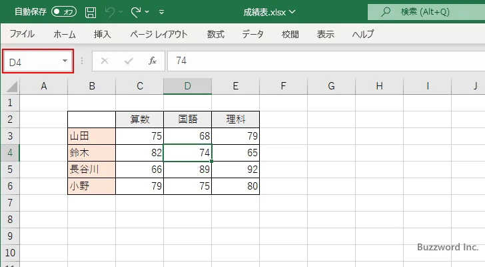Switch to the ヘルプ tab
Viewport: 485px width, 267px height.
point(362,34)
